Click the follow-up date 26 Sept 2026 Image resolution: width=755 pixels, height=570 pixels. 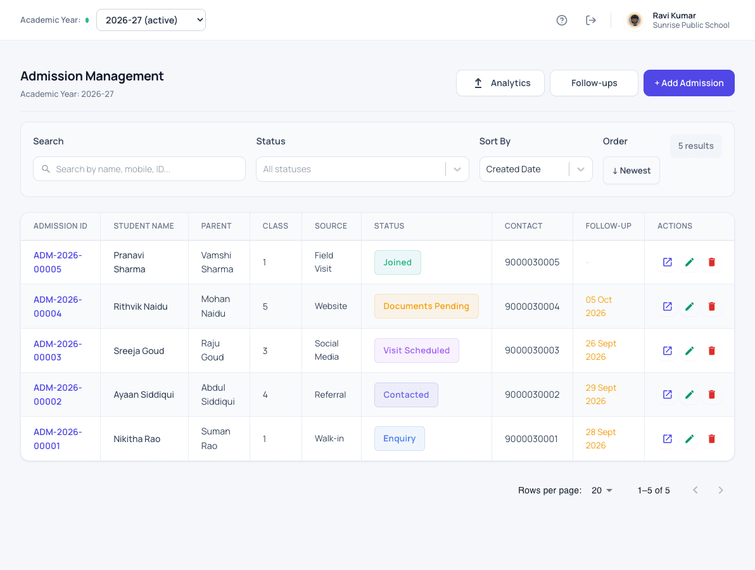click(601, 350)
